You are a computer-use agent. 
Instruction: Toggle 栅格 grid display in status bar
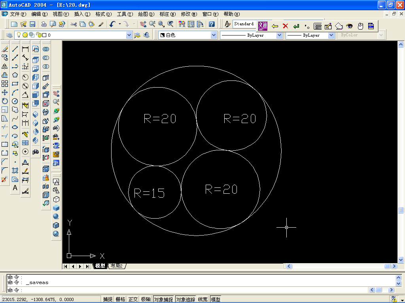click(120, 299)
